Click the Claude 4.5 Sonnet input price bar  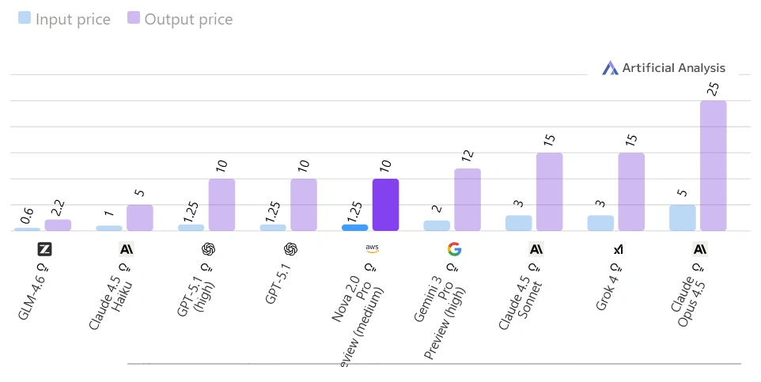coord(519,222)
